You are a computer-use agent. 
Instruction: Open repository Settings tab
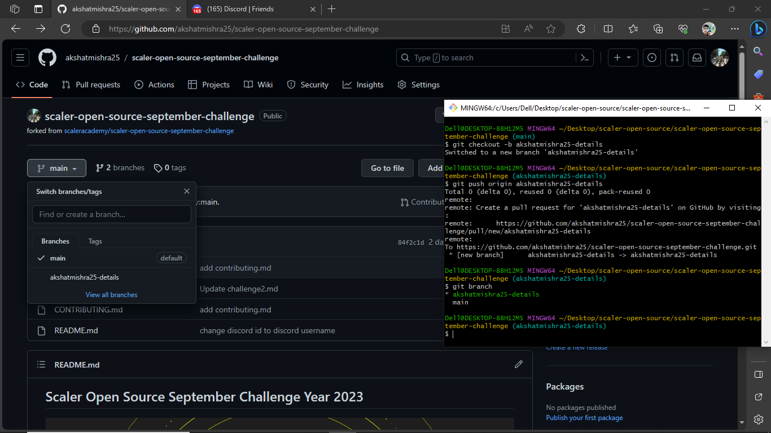[419, 85]
